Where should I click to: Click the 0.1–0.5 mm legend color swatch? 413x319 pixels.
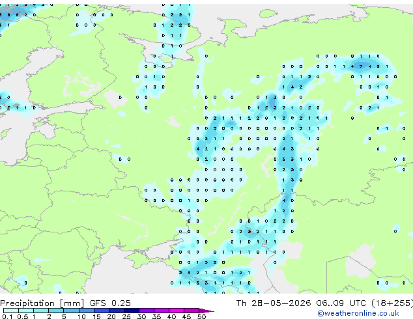point(11,311)
